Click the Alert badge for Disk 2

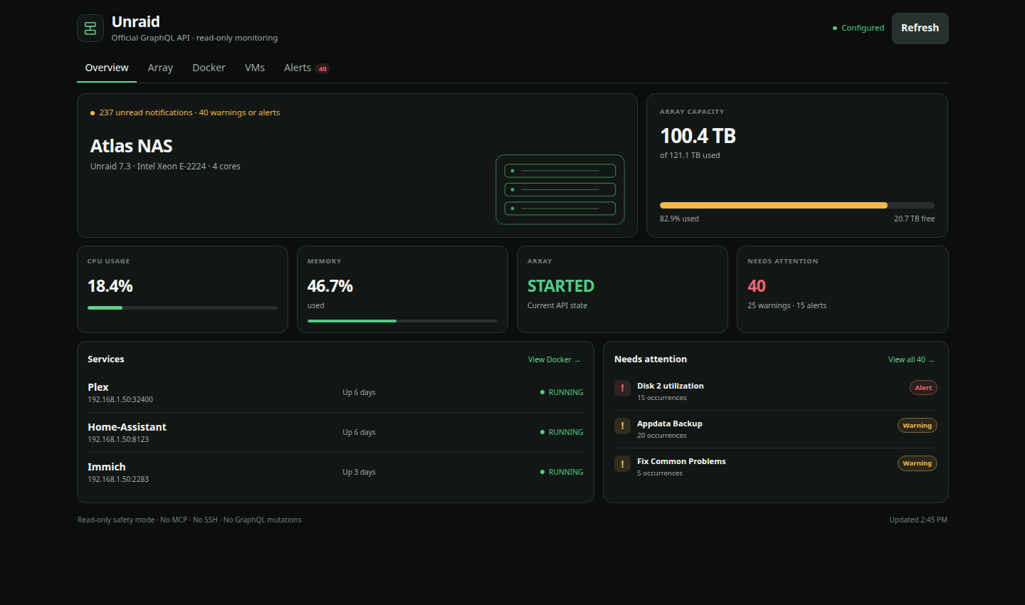coord(923,388)
